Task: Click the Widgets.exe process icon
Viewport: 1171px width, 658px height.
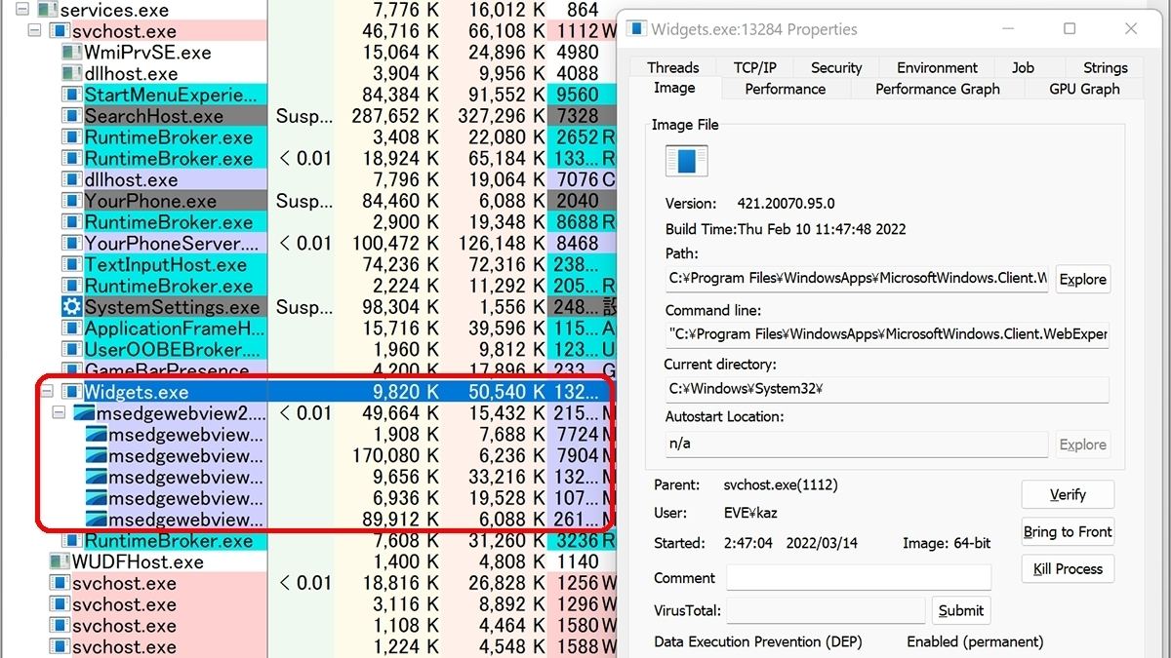Action: tap(71, 392)
